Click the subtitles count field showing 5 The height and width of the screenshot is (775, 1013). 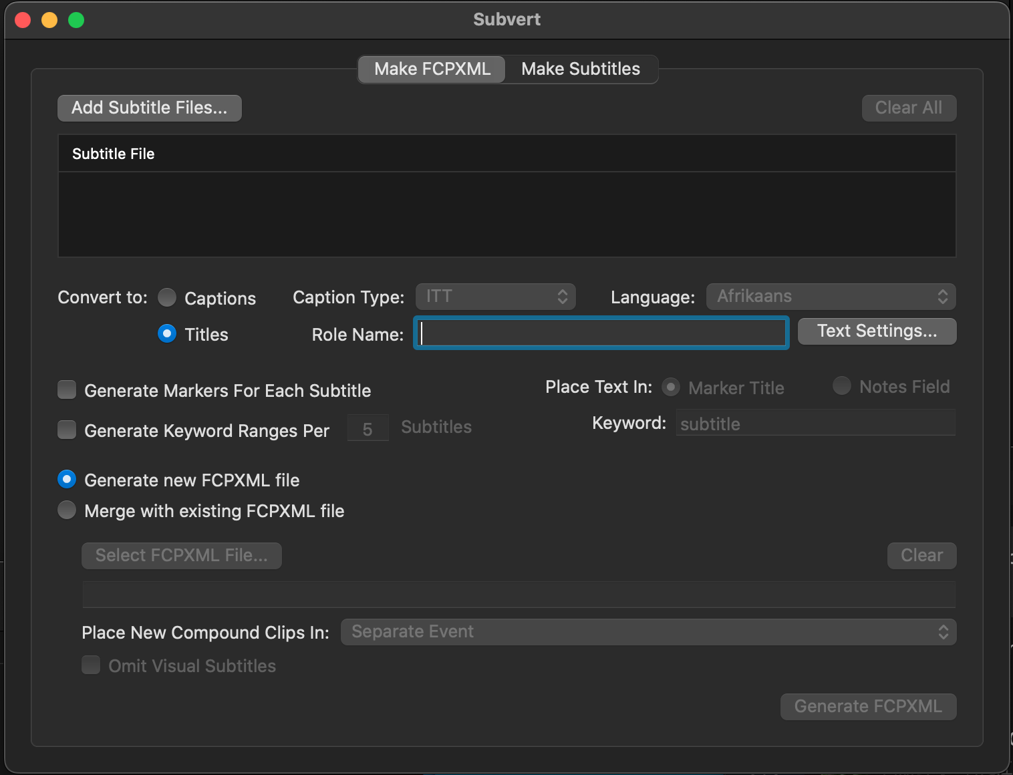click(368, 428)
